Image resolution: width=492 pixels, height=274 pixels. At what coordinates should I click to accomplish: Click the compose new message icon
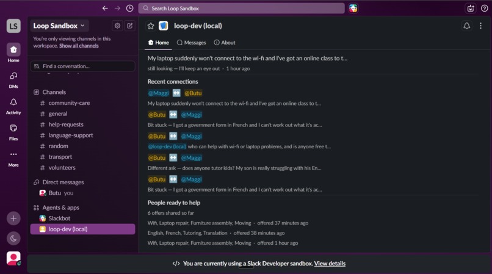pyautogui.click(x=129, y=26)
